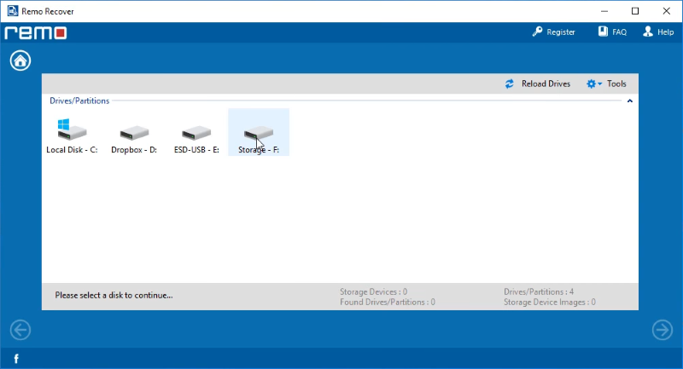Open the Register key icon
683x369 pixels.
[537, 32]
